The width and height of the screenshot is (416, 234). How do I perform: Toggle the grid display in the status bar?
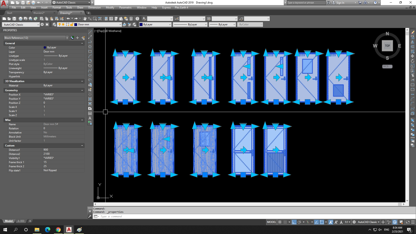(x=280, y=222)
